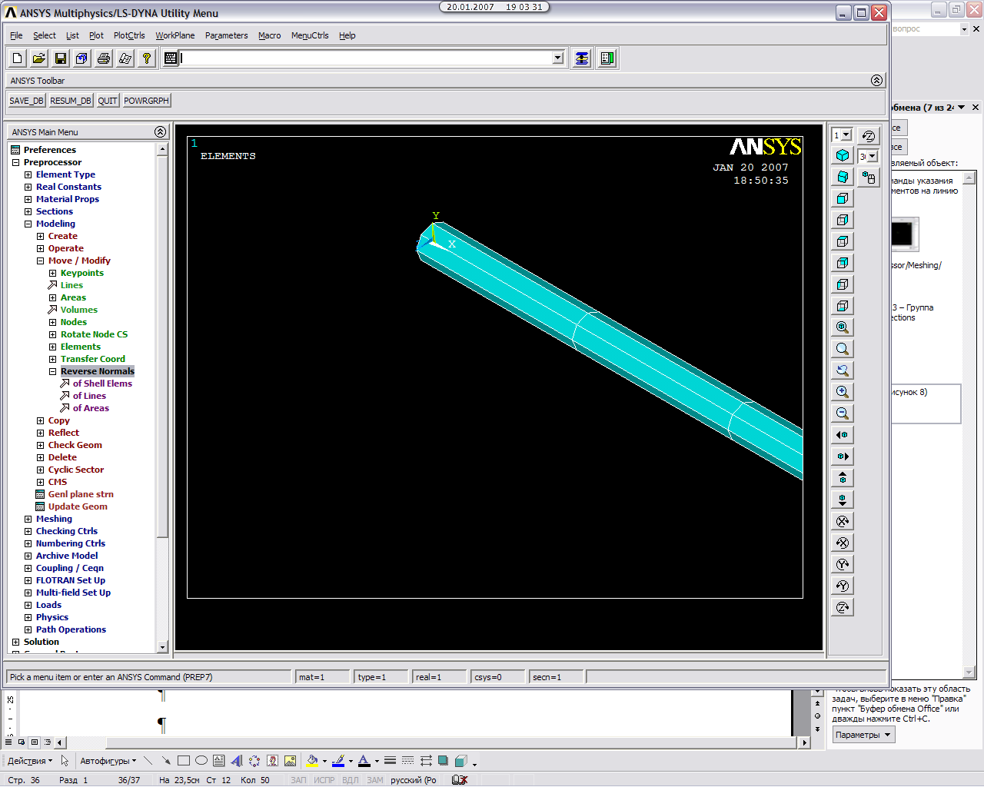984x787 pixels.
Task: Set oblique view with tilted cube icon
Action: 843,177
